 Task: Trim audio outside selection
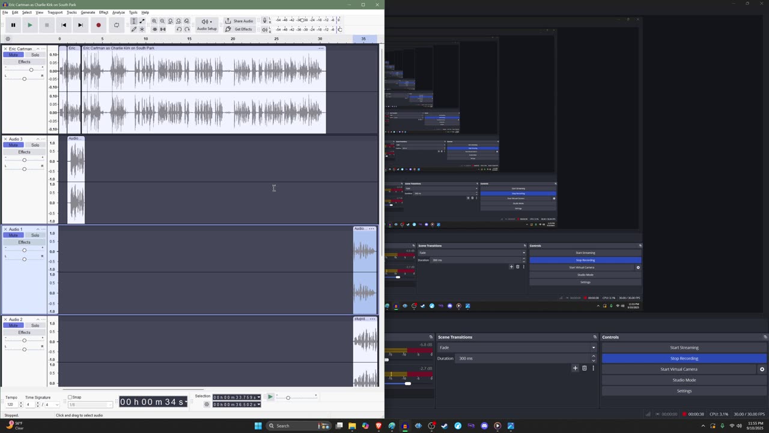click(x=154, y=29)
